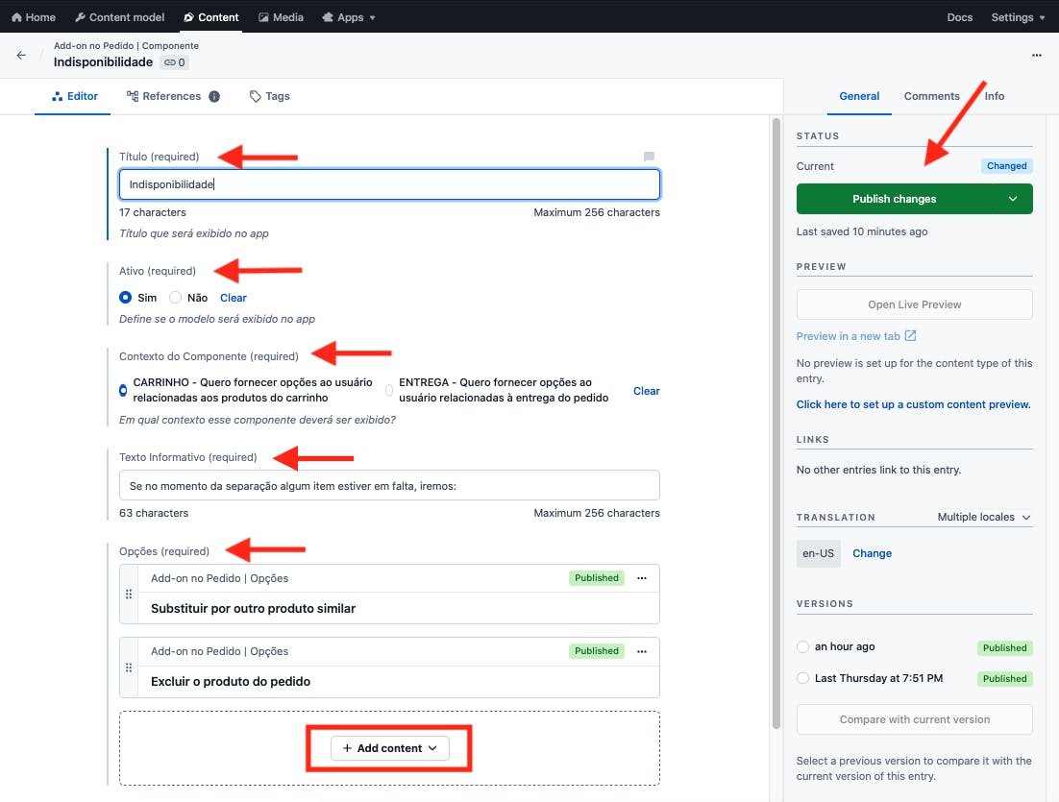Open the Apps dropdown menu
This screenshot has height=802, width=1059.
click(x=349, y=17)
